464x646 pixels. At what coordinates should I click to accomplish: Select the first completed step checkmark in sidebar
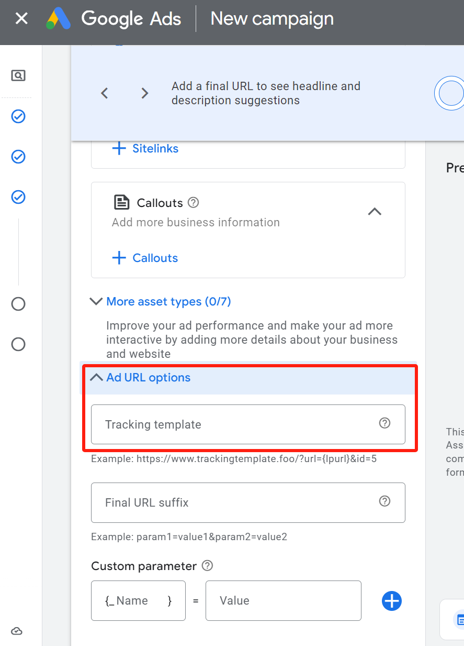18,116
